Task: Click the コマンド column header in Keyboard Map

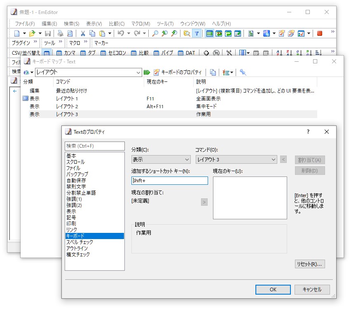Action: (x=98, y=81)
